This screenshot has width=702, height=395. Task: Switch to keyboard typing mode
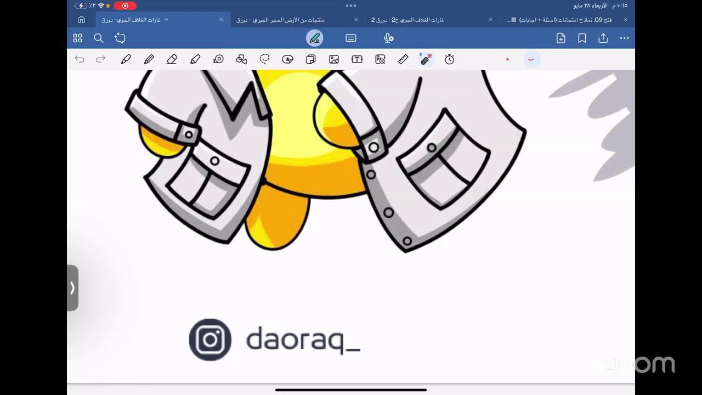351,38
